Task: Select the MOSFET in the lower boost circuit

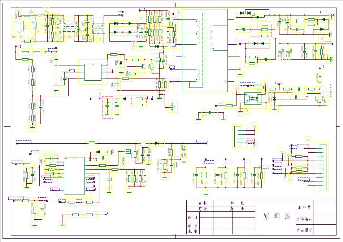Action: [x=127, y=151]
